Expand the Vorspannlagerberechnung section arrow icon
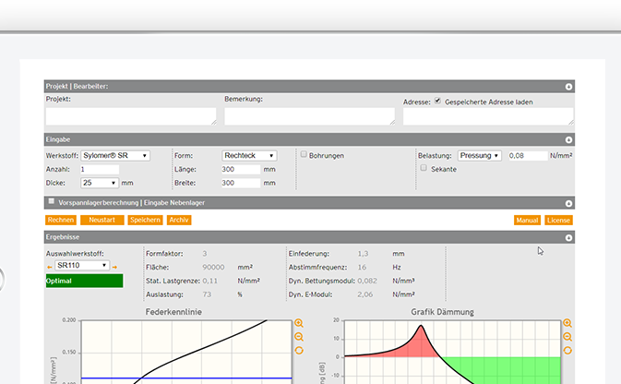The width and height of the screenshot is (621, 384). pos(568,203)
